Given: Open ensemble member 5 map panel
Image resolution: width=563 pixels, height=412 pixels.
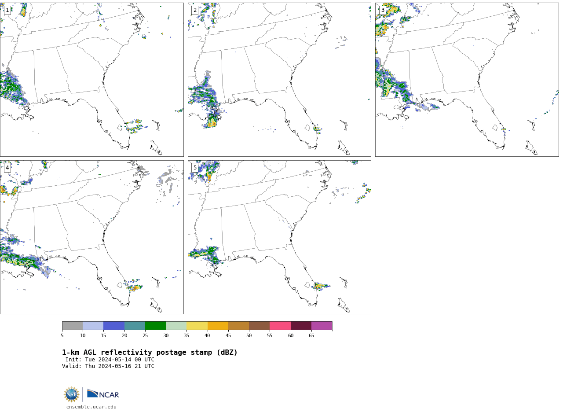Looking at the screenshot, I should pos(279,237).
